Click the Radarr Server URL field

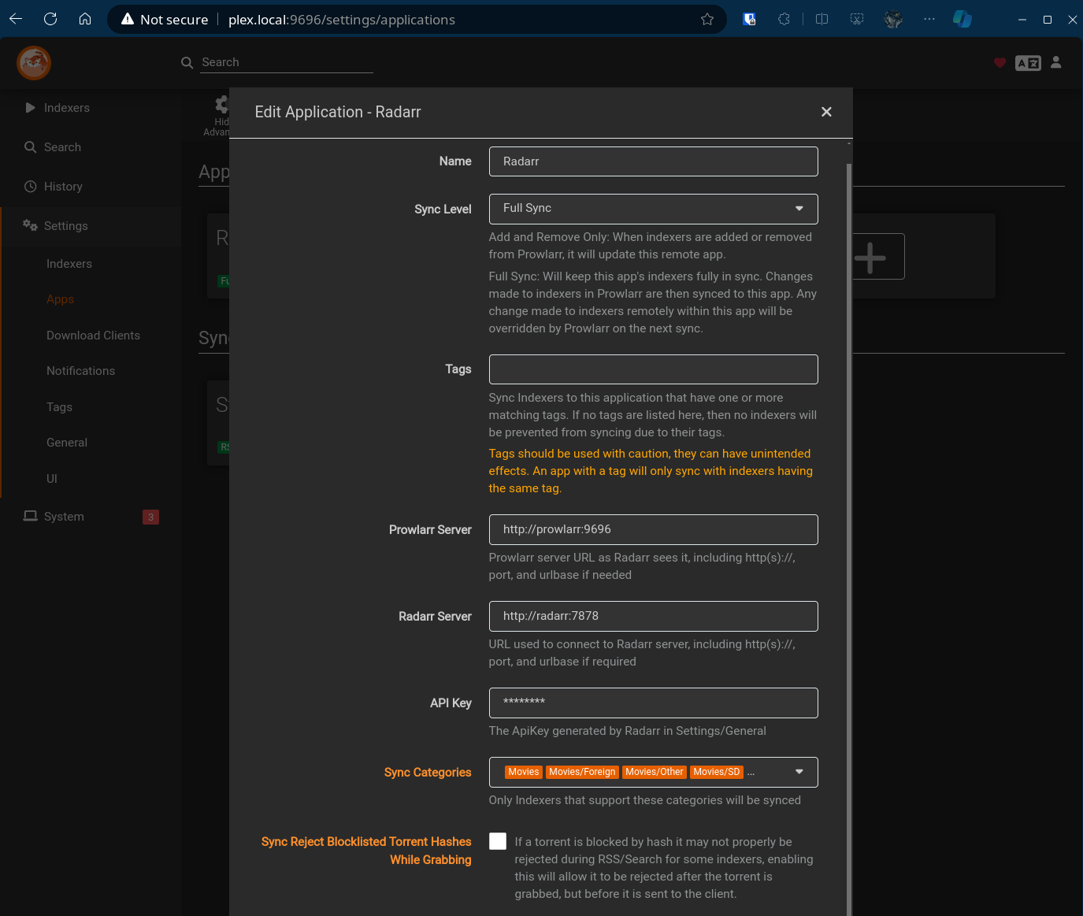[x=653, y=616]
